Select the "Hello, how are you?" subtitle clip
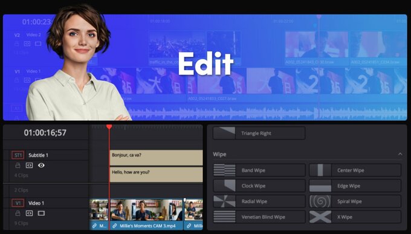The width and height of the screenshot is (411, 234). pos(156,175)
